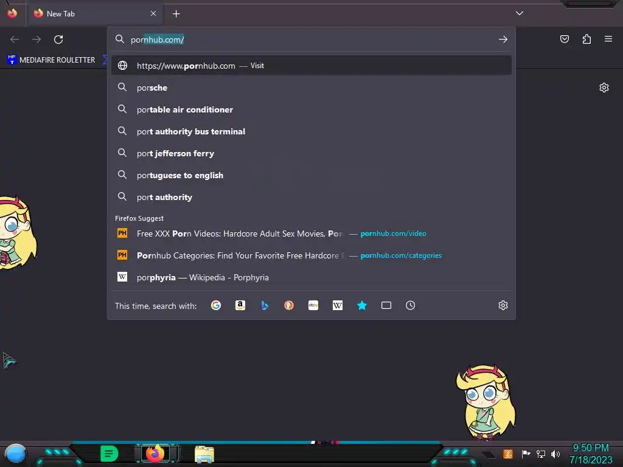623x467 pixels.
Task: Go forward one page
Action: tap(37, 40)
